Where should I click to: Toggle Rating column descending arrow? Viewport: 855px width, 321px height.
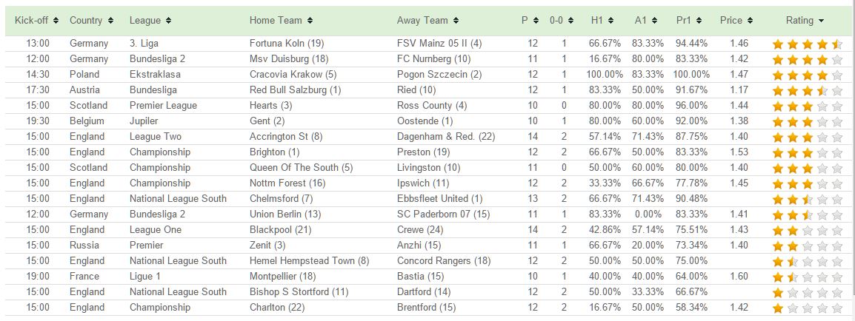821,21
